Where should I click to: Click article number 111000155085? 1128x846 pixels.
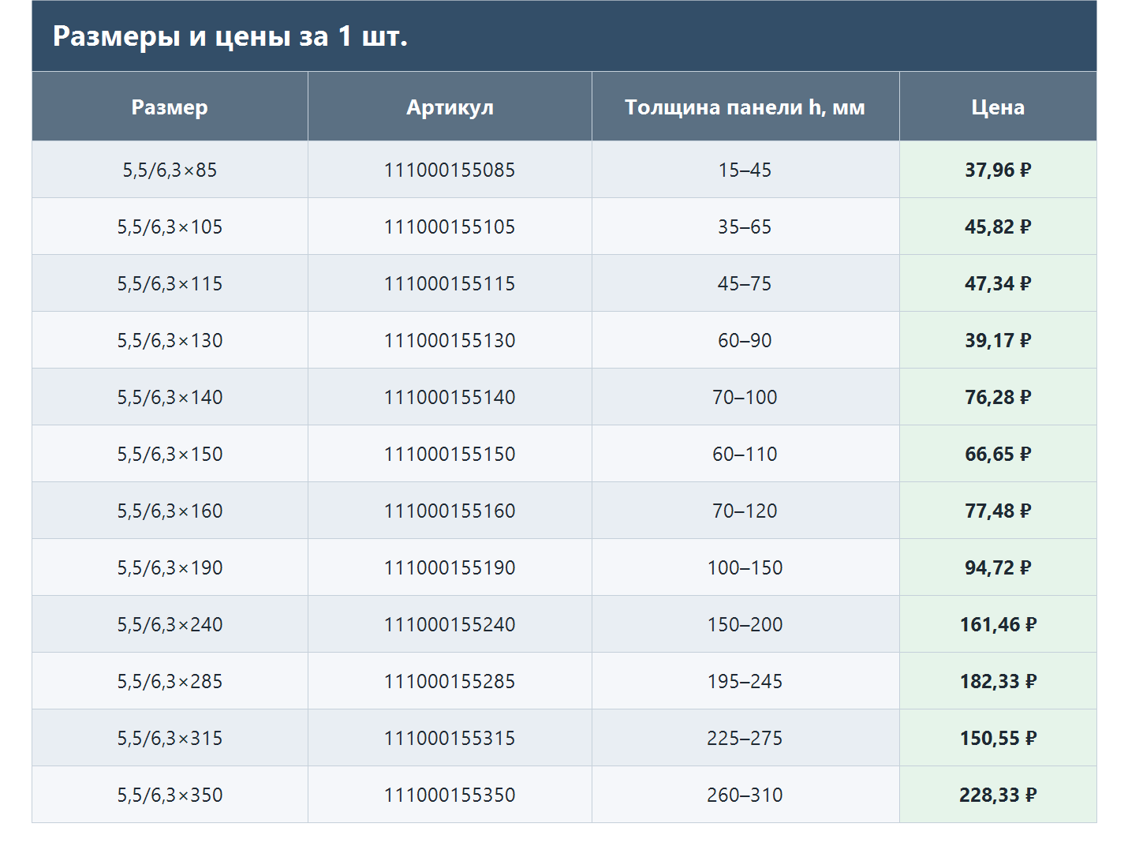tap(450, 170)
